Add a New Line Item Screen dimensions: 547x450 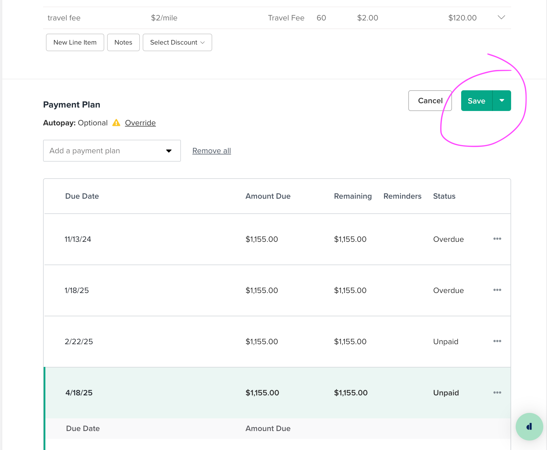click(x=75, y=43)
